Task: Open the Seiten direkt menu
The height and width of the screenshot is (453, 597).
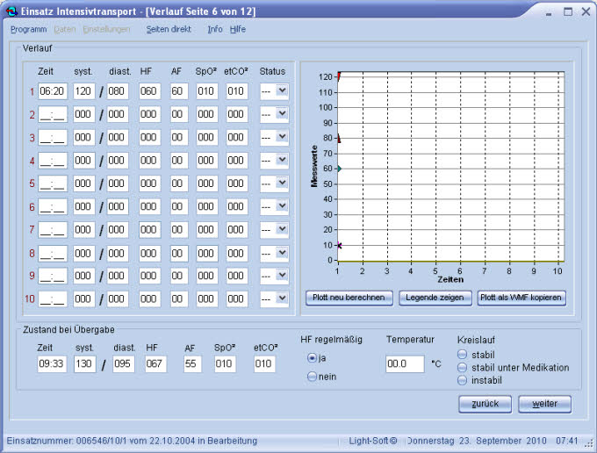Action: pos(169,29)
